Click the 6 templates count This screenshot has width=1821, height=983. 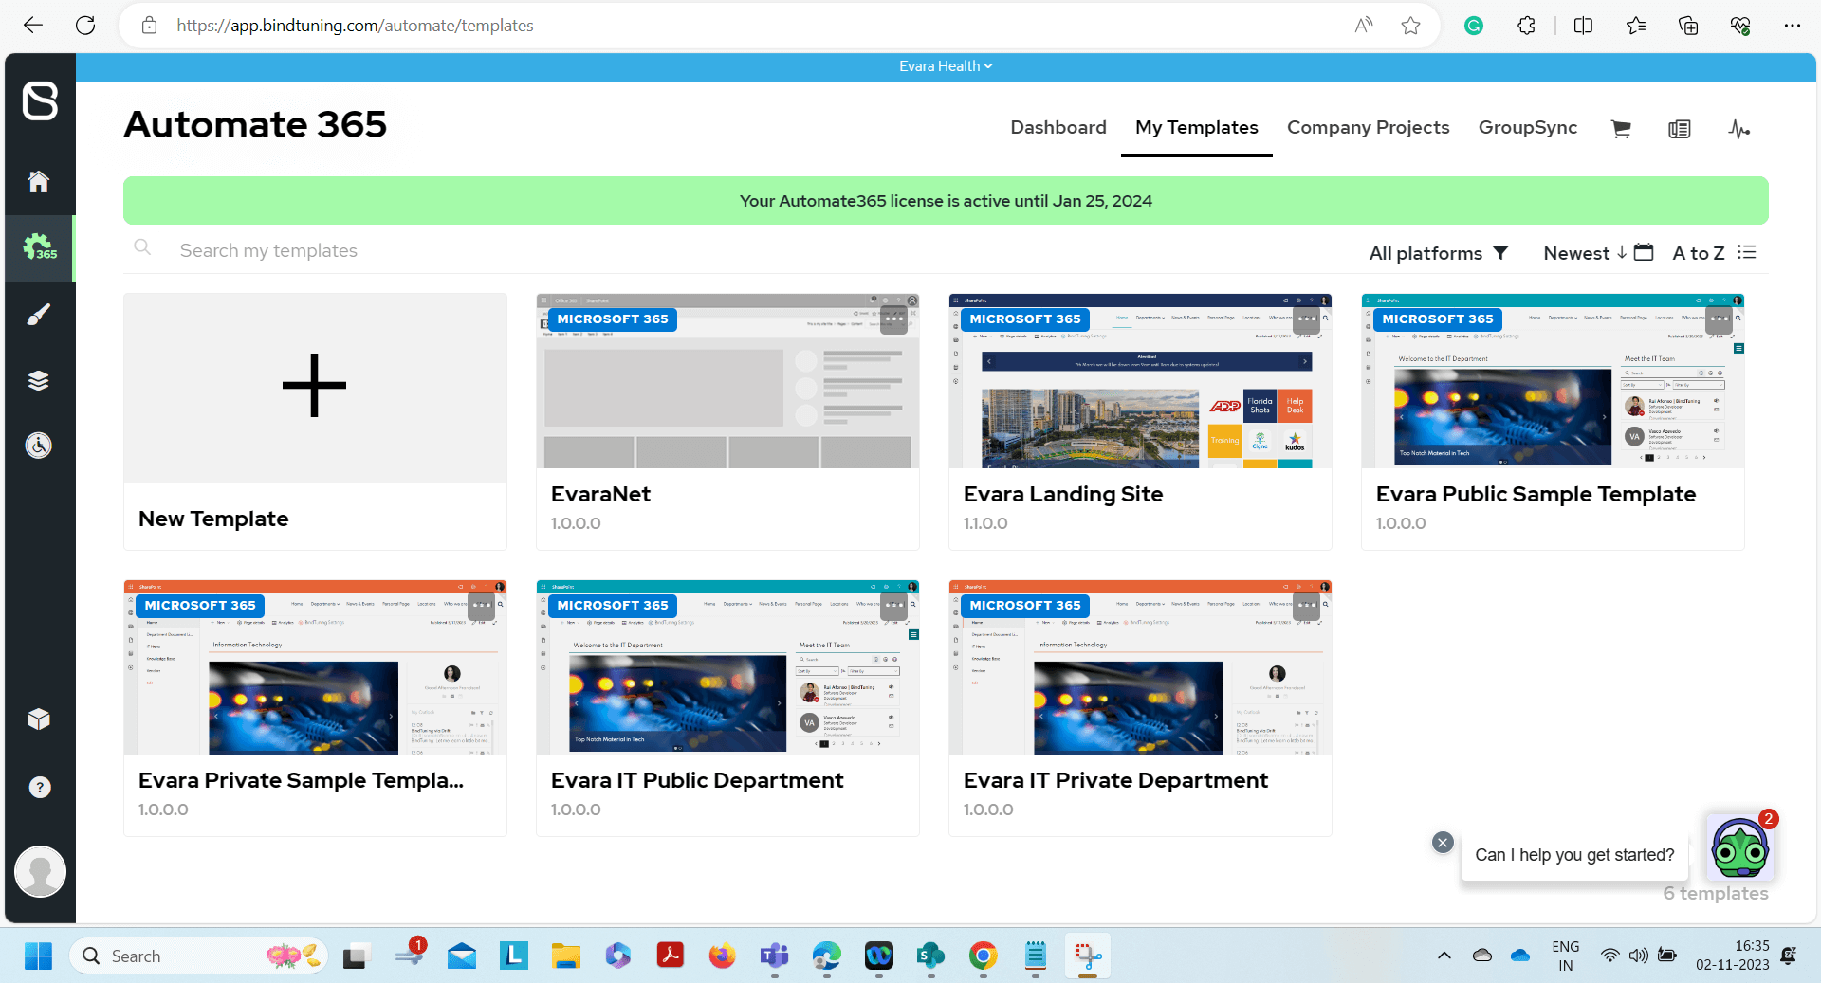click(x=1716, y=893)
